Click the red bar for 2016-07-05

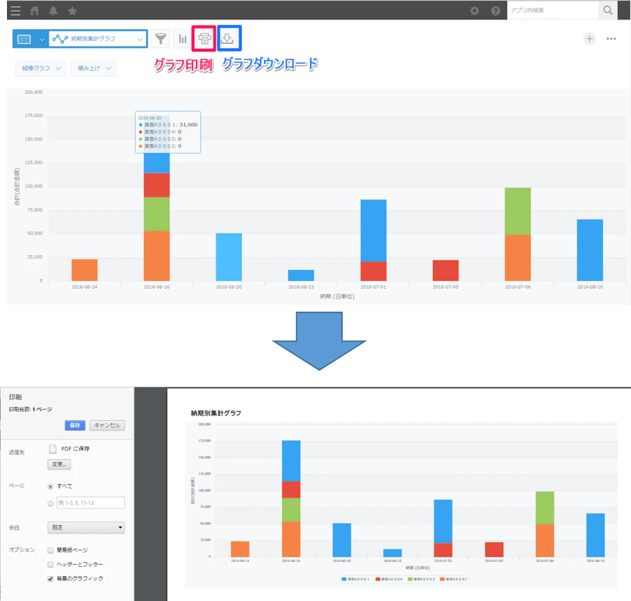point(445,271)
